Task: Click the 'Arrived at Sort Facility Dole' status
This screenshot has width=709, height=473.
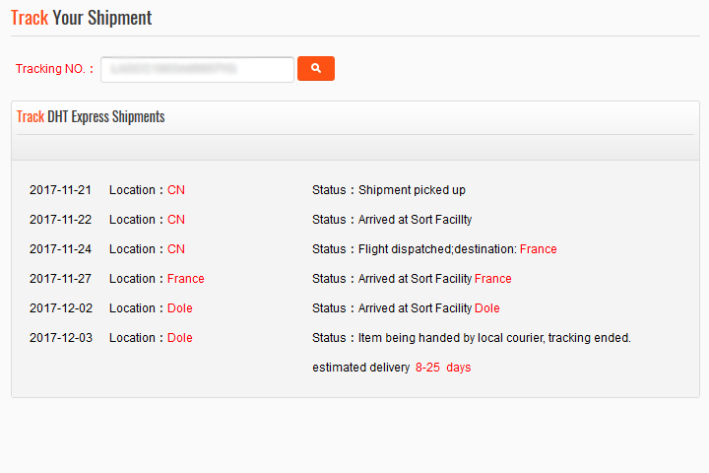Action: (429, 308)
